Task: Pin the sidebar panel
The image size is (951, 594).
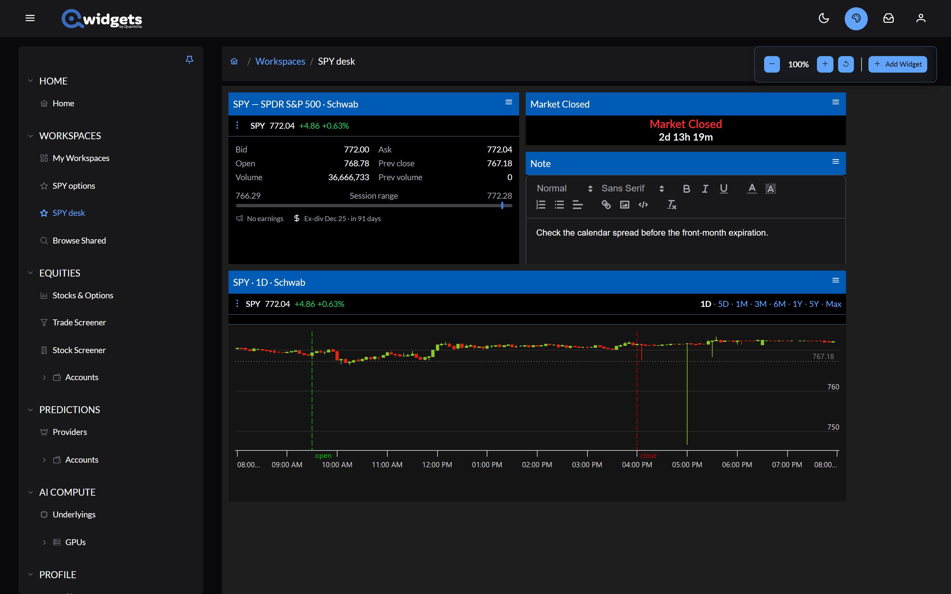Action: 190,59
